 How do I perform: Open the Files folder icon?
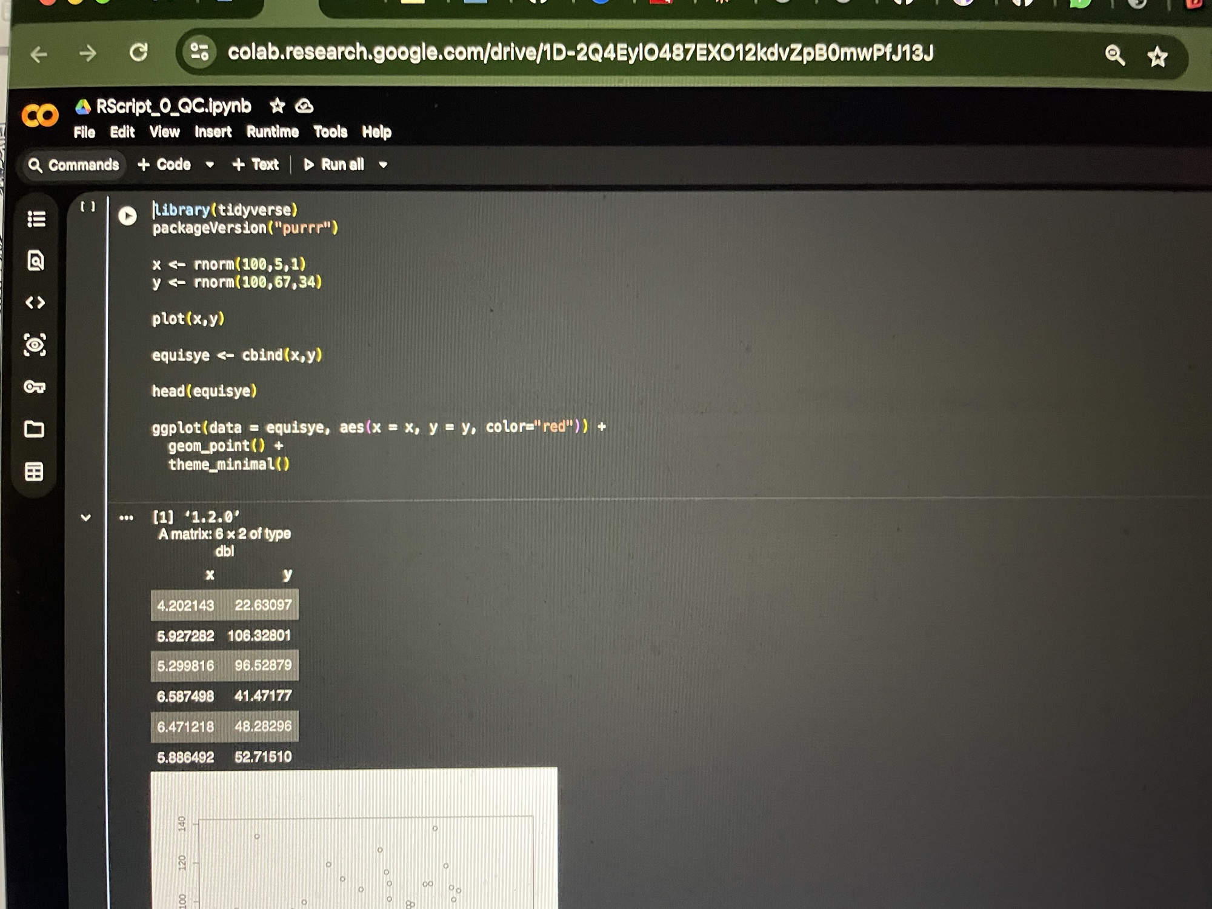tap(35, 429)
